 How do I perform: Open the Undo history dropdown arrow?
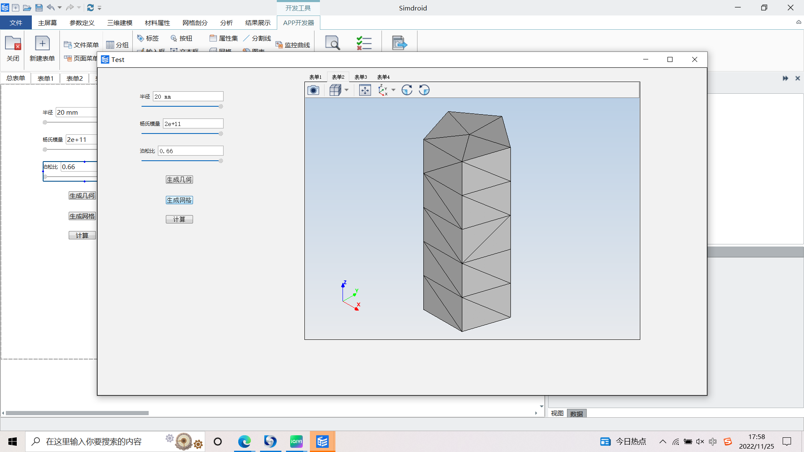(x=59, y=8)
